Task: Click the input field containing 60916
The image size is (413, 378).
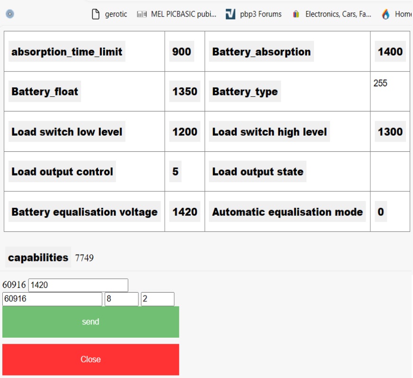Action: click(52, 299)
